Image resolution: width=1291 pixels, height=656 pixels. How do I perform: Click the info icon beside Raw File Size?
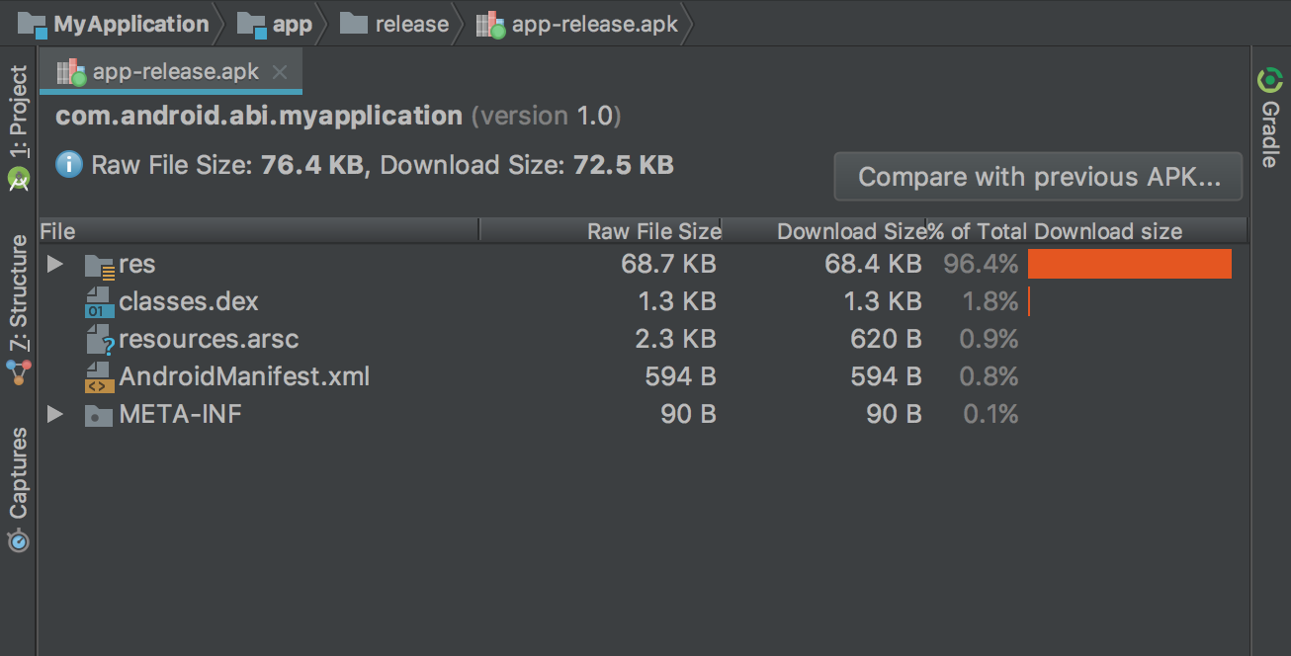tap(69, 165)
